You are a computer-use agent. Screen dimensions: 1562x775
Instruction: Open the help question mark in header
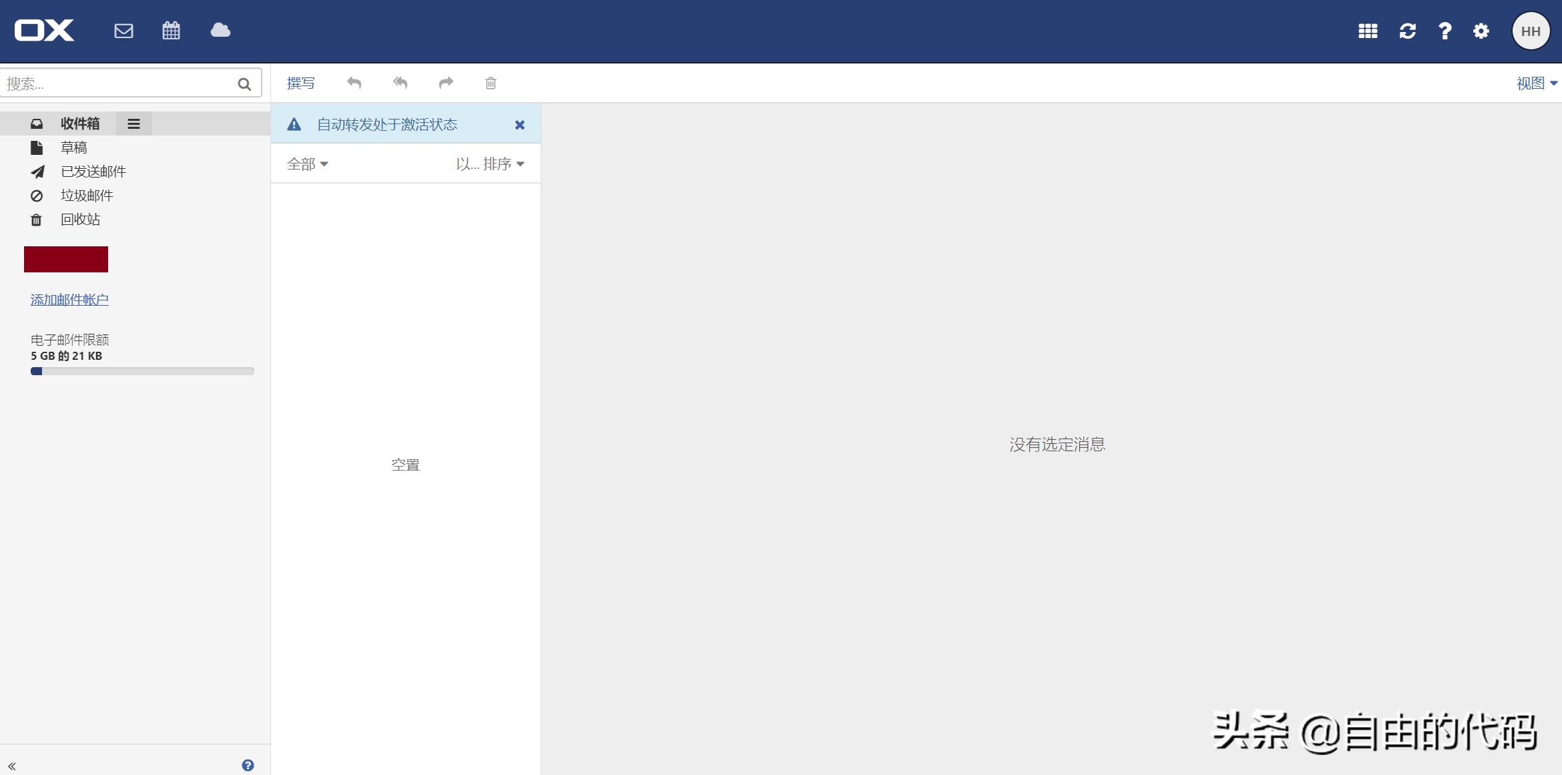[x=1445, y=31]
